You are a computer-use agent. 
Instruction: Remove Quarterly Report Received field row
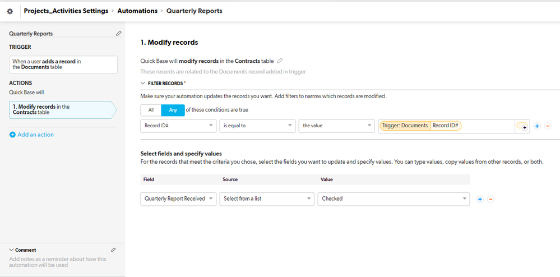(490, 199)
